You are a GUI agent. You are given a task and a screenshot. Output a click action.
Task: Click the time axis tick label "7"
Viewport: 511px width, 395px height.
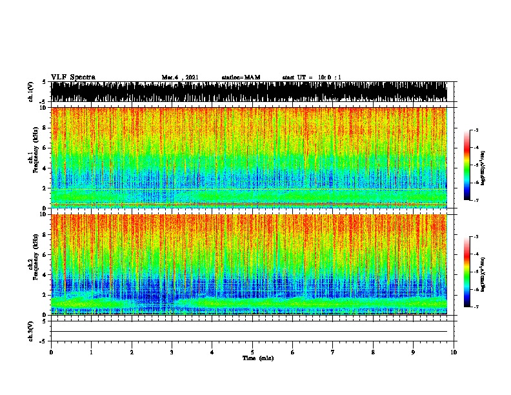tap(333, 352)
